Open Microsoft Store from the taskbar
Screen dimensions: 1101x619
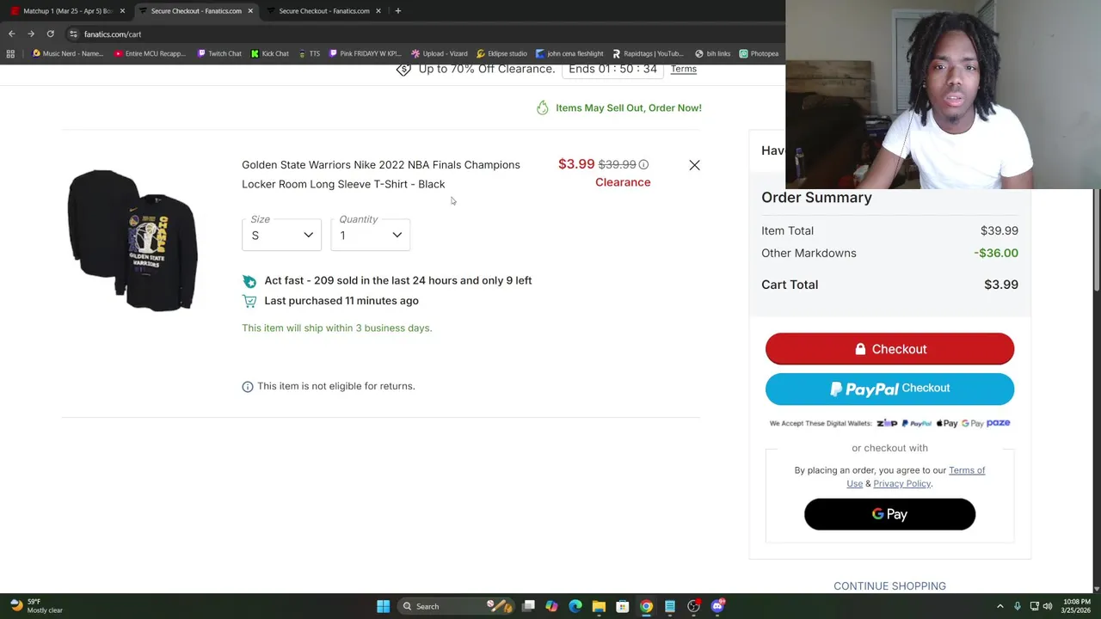[622, 606]
